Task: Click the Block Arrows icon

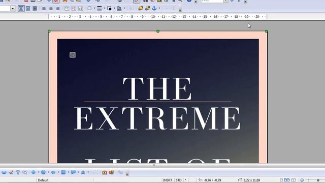Action: click(53, 172)
